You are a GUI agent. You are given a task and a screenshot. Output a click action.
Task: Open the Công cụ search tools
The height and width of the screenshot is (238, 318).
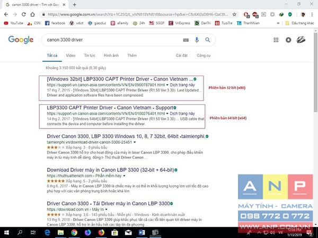(204, 56)
